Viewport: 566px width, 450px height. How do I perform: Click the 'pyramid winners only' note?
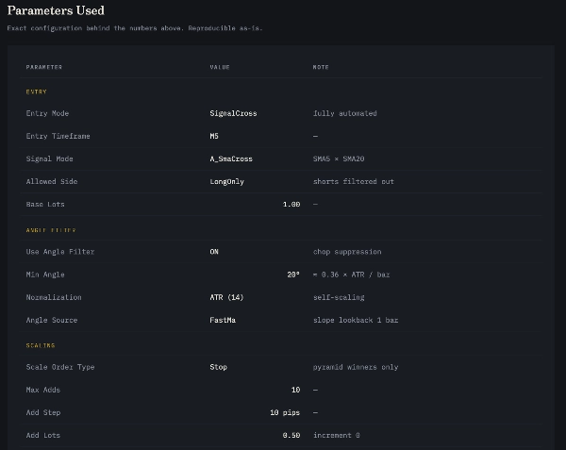pyautogui.click(x=356, y=367)
